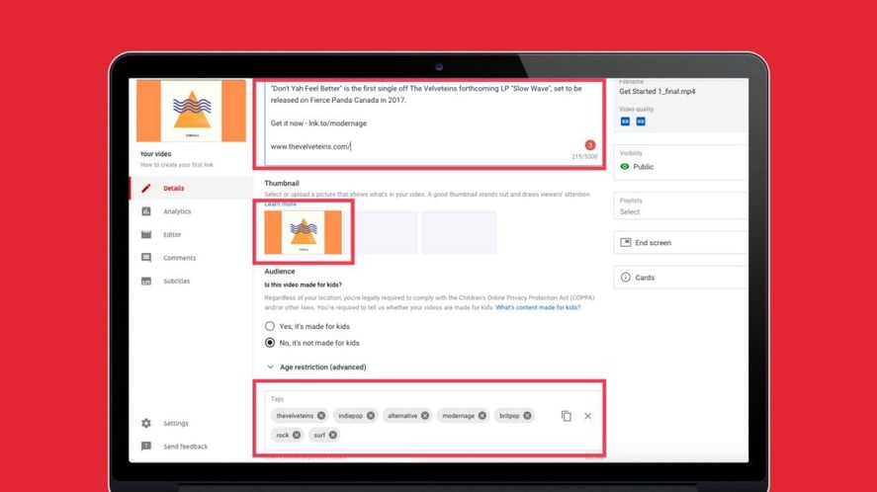877x492 pixels.
Task: Remove the indiepop tag
Action: 371,416
